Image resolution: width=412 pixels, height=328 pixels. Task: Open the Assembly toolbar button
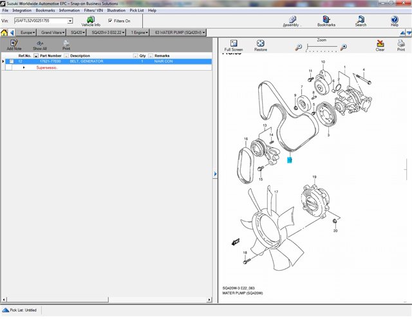click(292, 20)
